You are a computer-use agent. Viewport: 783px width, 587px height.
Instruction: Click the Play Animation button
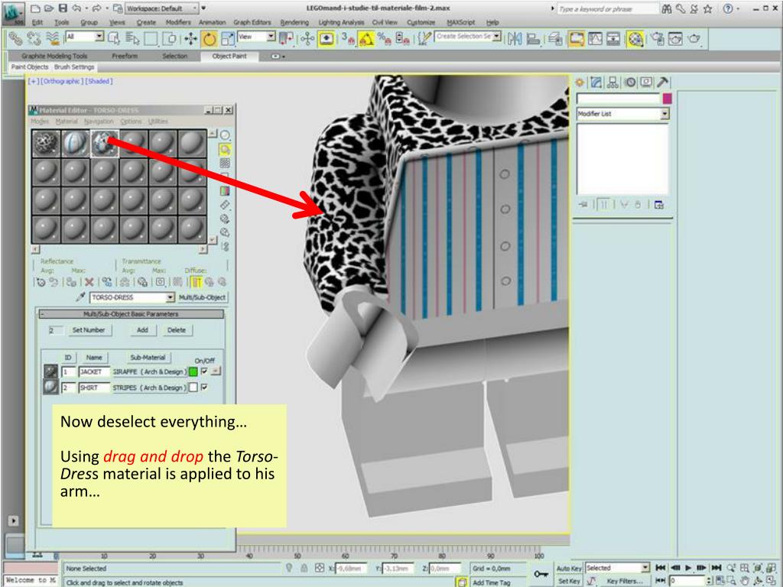pos(687,568)
